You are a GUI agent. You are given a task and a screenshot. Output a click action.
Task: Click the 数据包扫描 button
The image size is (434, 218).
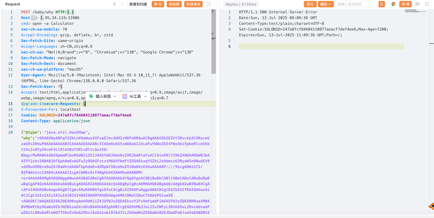coord(138,4)
